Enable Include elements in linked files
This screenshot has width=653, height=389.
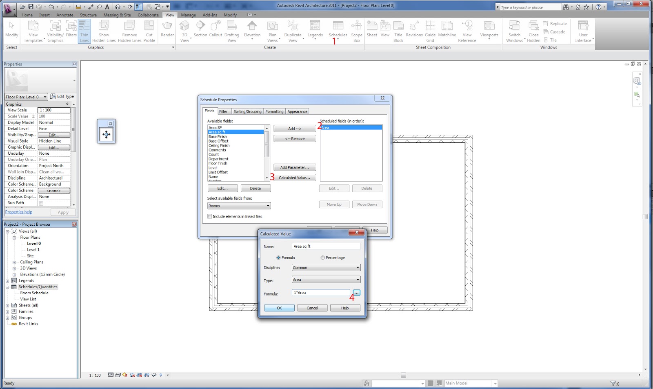point(210,216)
